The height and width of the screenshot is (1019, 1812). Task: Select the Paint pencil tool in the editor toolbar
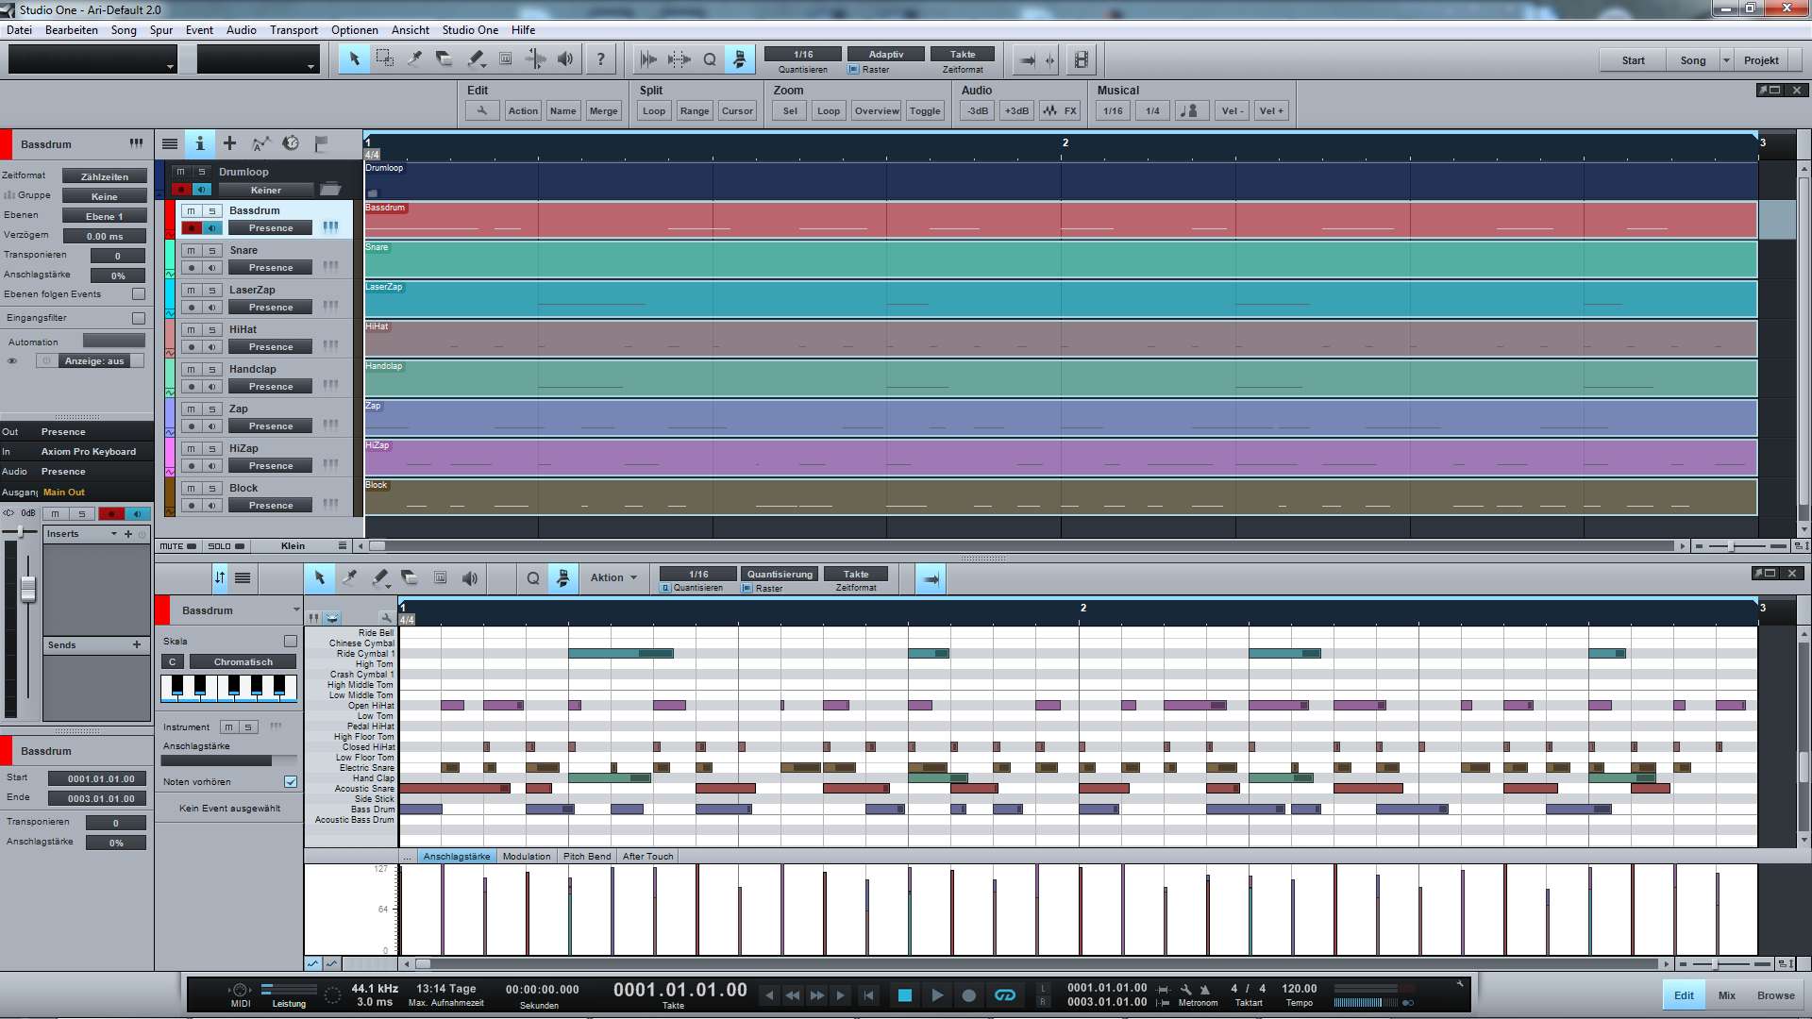[379, 577]
